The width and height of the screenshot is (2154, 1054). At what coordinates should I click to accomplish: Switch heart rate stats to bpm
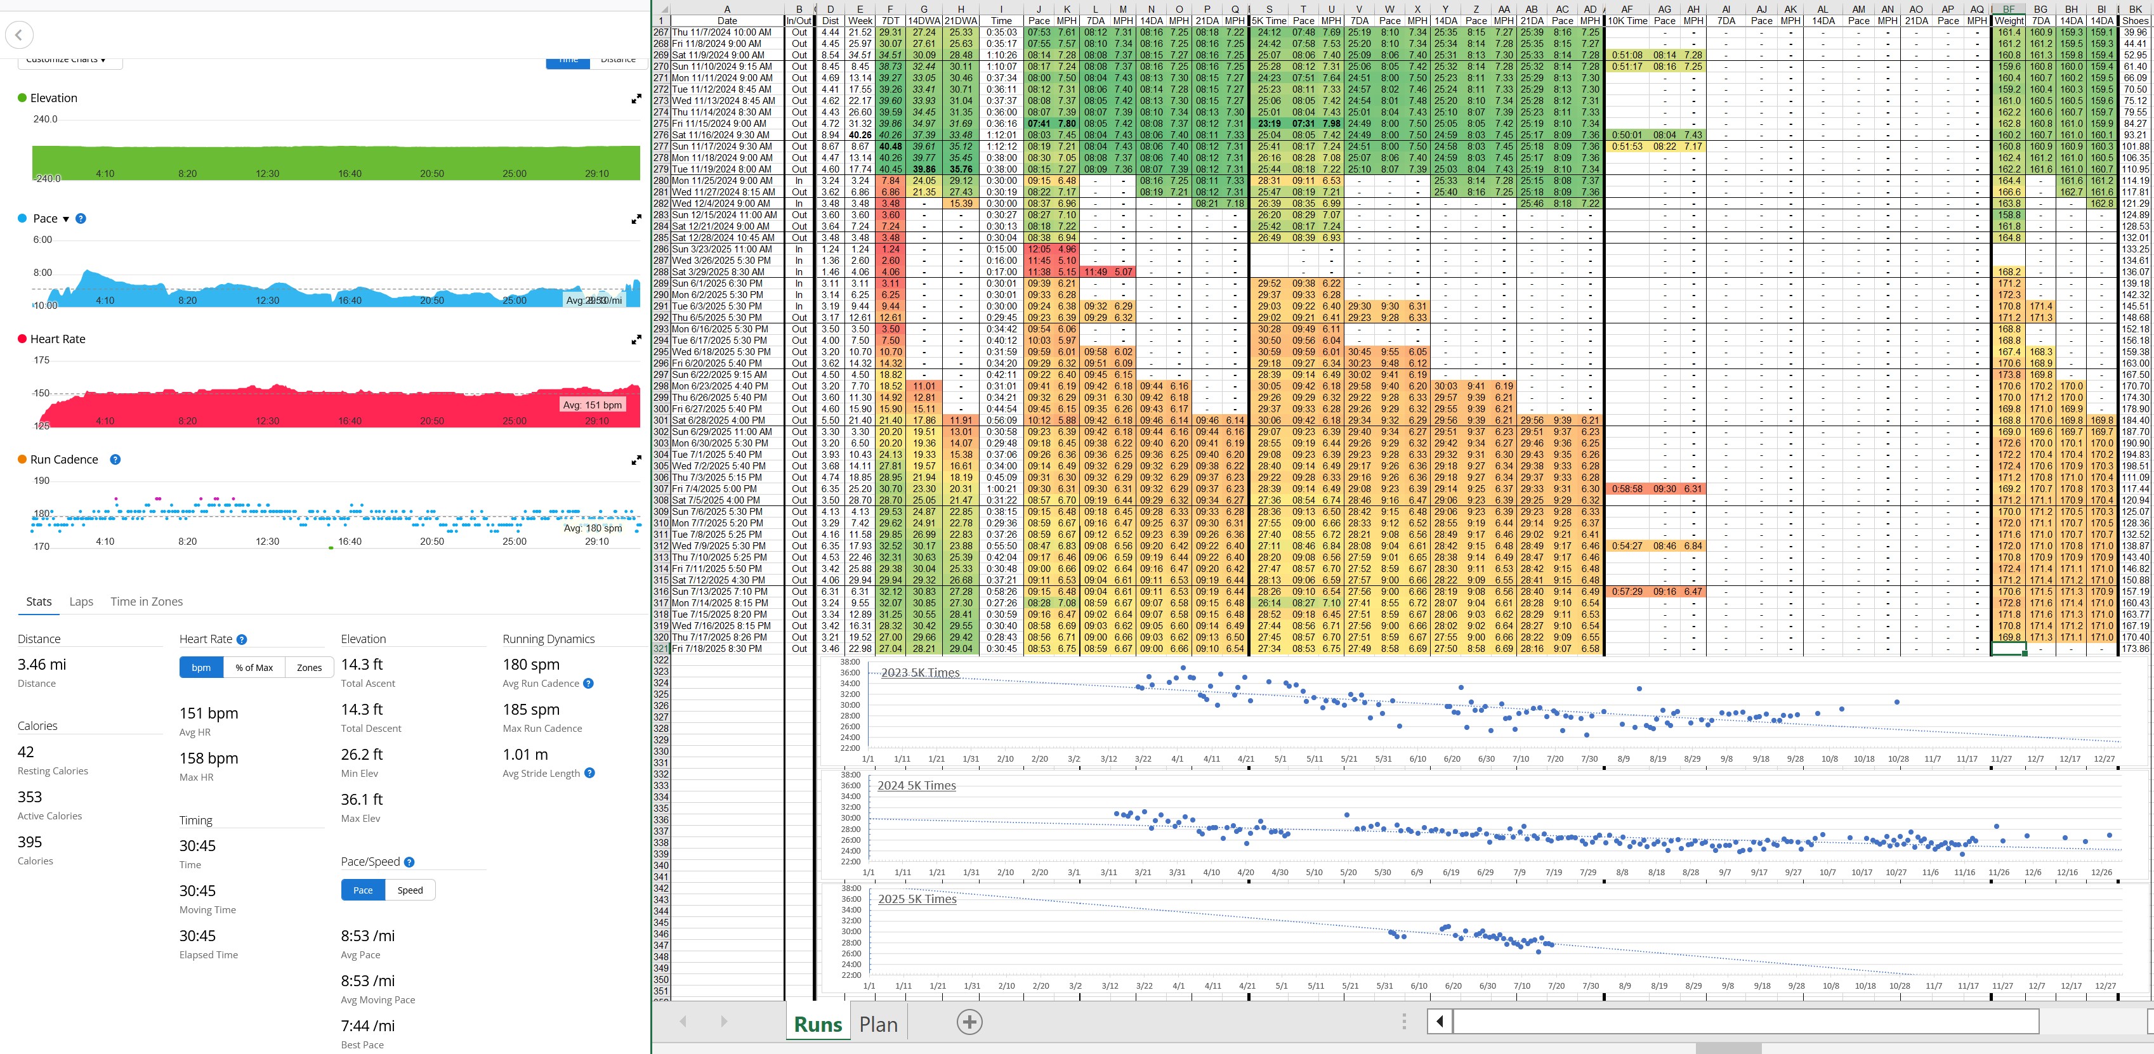point(202,667)
